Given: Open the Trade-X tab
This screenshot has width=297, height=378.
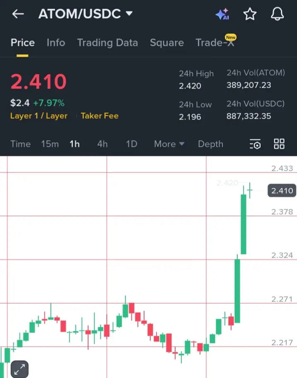Looking at the screenshot, I should pyautogui.click(x=215, y=43).
